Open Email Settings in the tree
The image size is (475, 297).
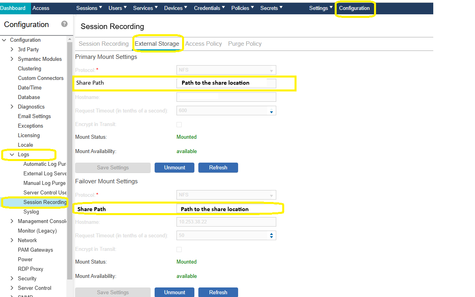pyautogui.click(x=34, y=116)
